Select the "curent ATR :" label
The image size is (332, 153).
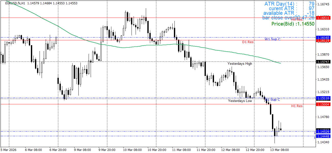283,8
